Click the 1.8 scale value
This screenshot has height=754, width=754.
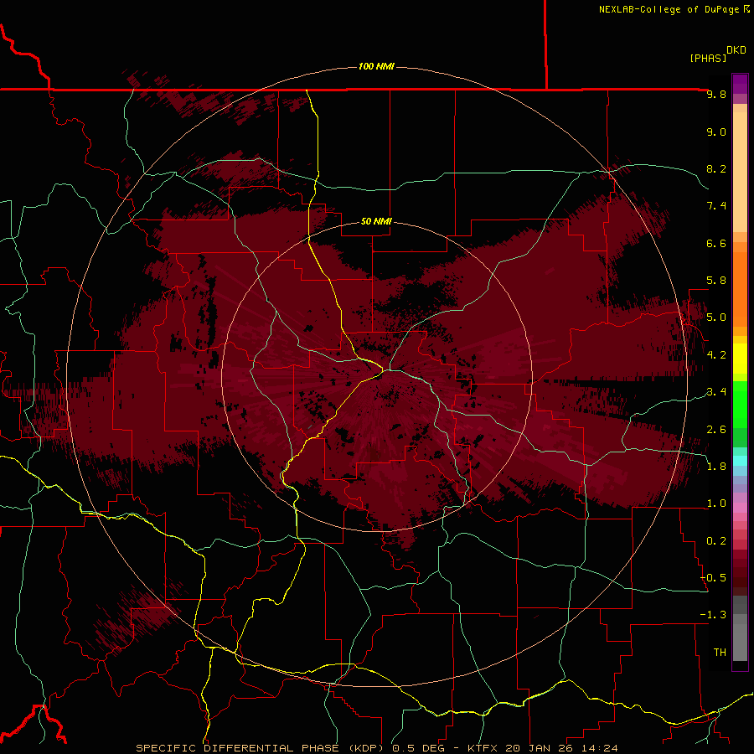pos(716,467)
